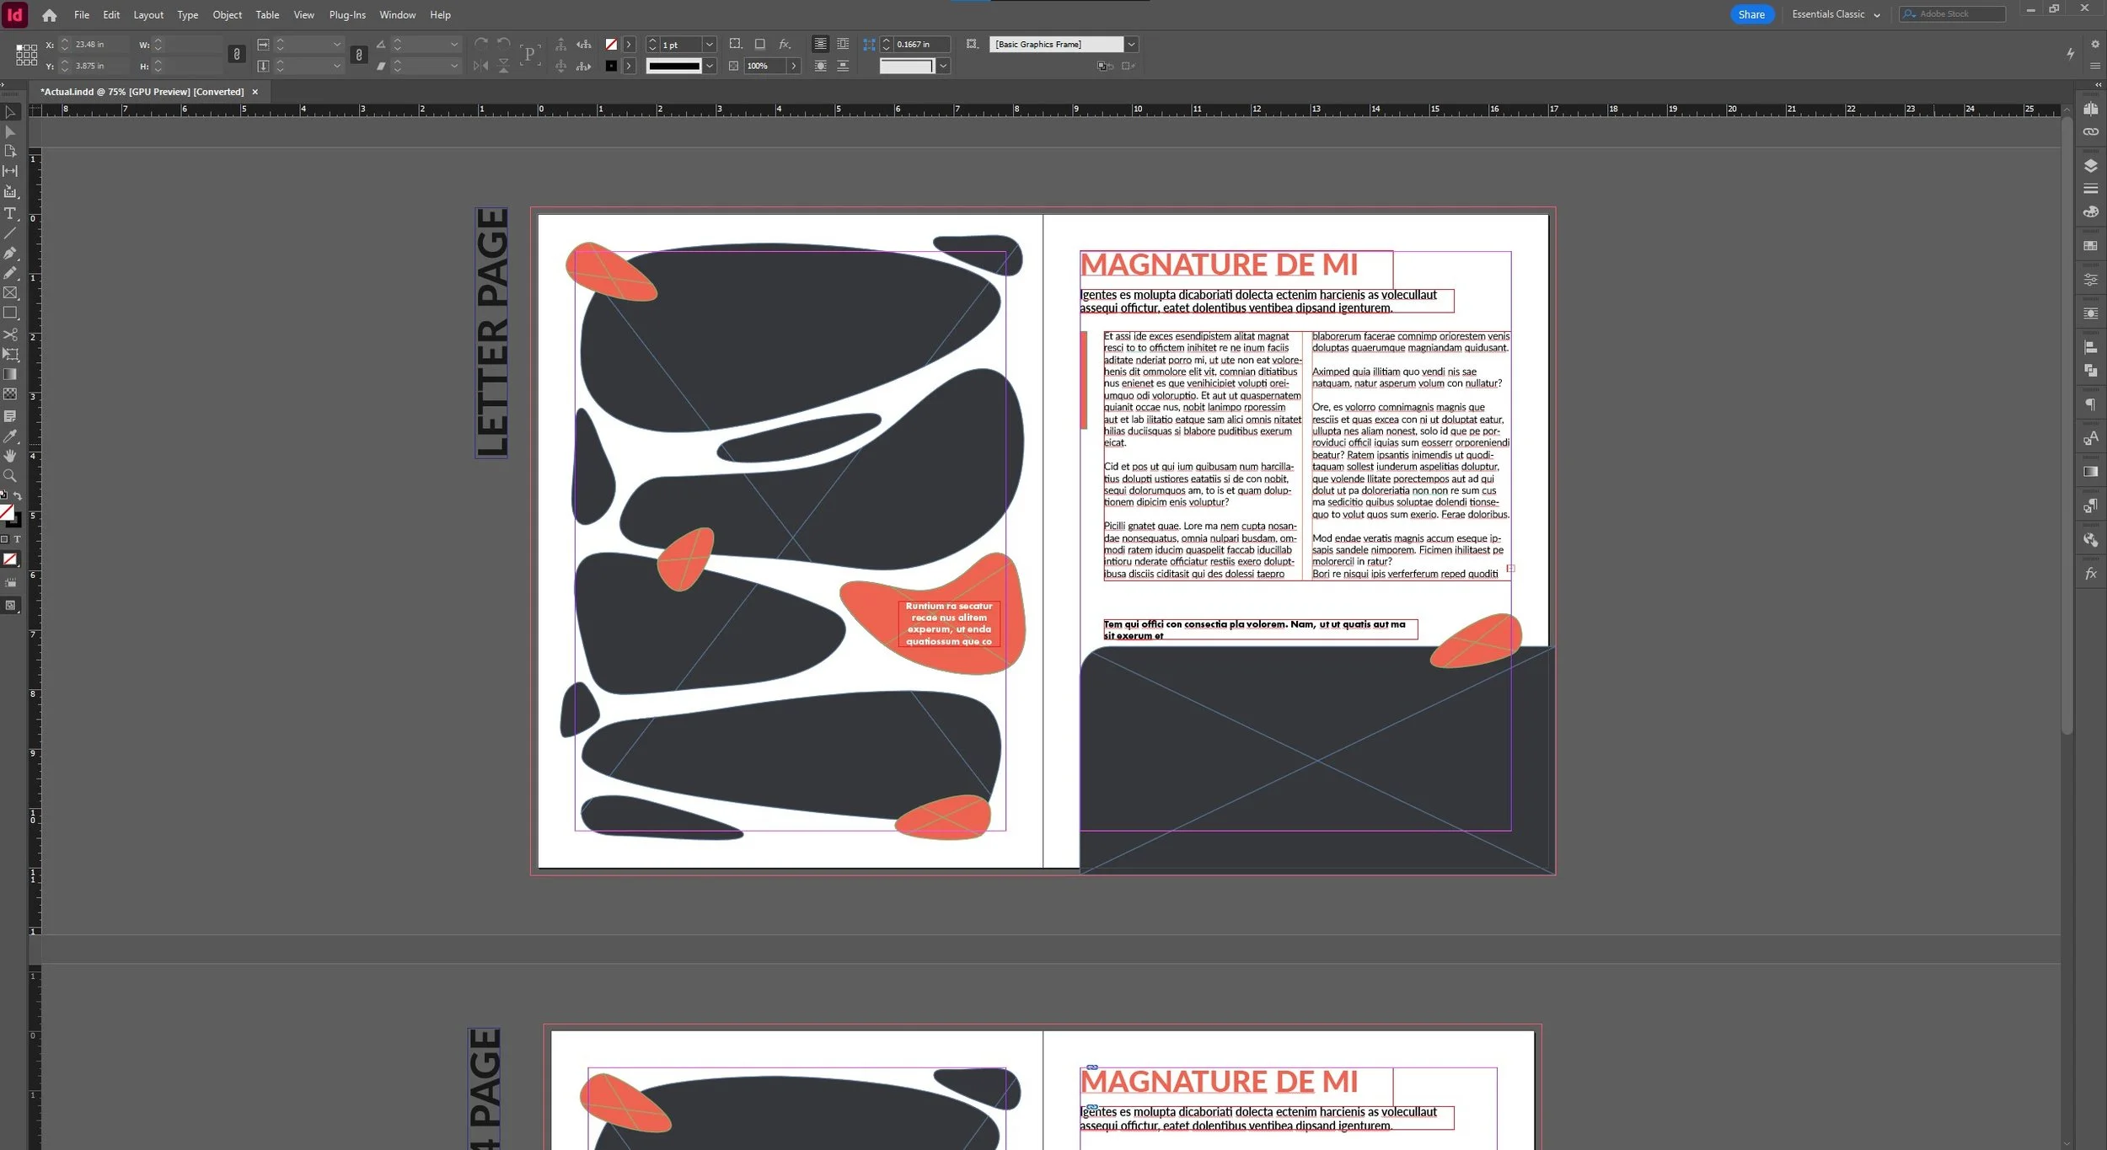Open the stroke weight dropdown
This screenshot has height=1150, width=2107.
710,45
